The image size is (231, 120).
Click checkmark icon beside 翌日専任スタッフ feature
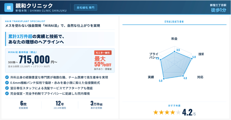pos(7,88)
